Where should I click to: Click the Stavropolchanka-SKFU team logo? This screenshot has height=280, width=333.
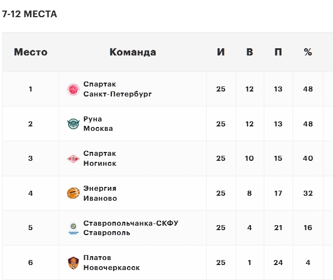[73, 228]
